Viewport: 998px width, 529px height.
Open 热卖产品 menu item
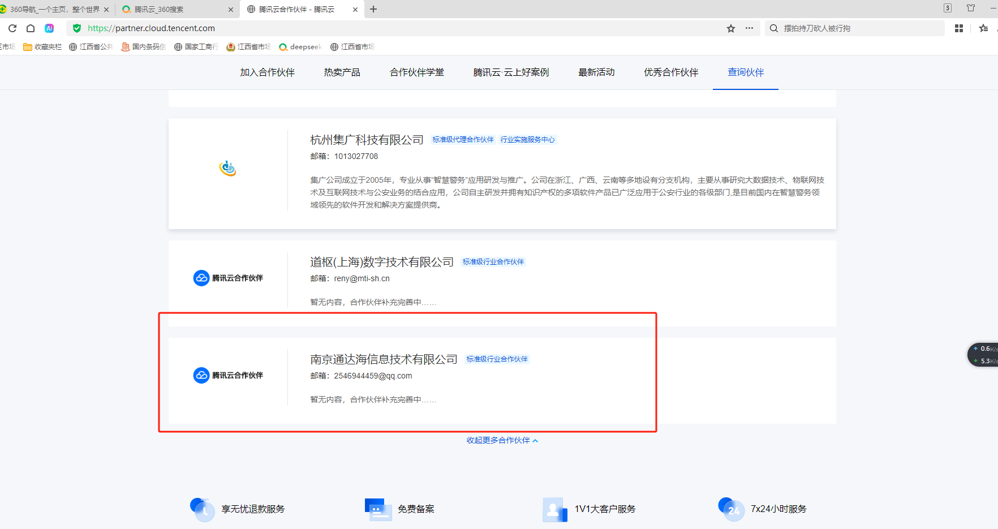tap(342, 72)
